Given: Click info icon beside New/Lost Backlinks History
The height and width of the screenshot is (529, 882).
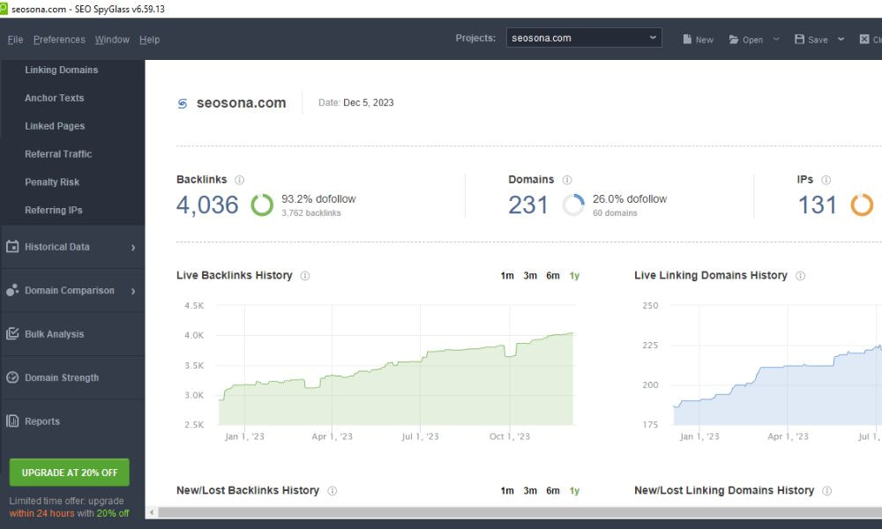Looking at the screenshot, I should 333,491.
